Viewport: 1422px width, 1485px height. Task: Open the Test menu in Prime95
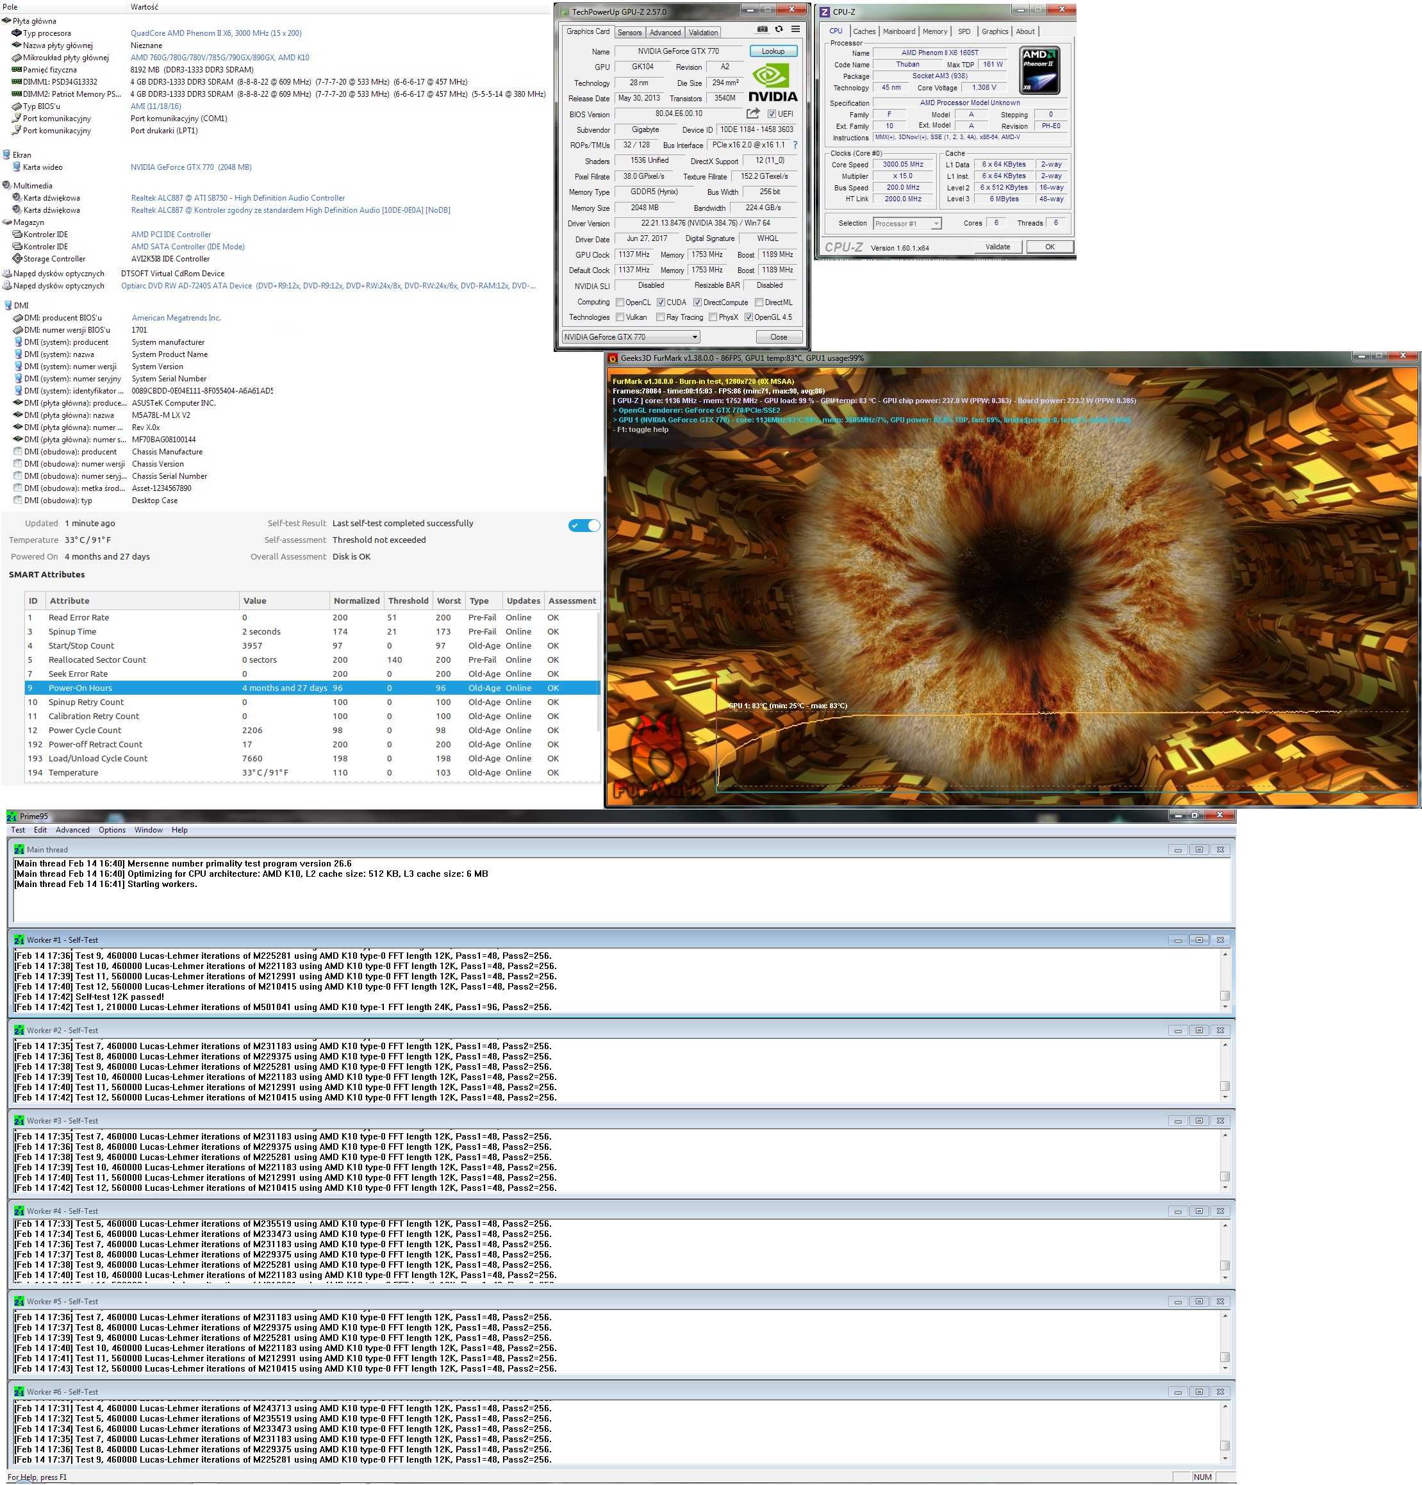click(17, 831)
